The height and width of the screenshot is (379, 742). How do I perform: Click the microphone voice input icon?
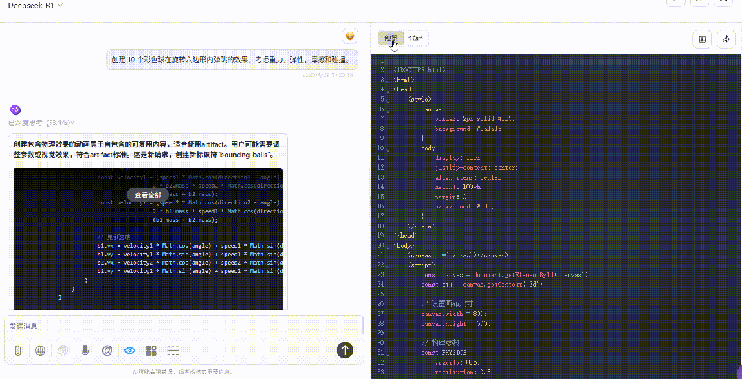pyautogui.click(x=85, y=350)
